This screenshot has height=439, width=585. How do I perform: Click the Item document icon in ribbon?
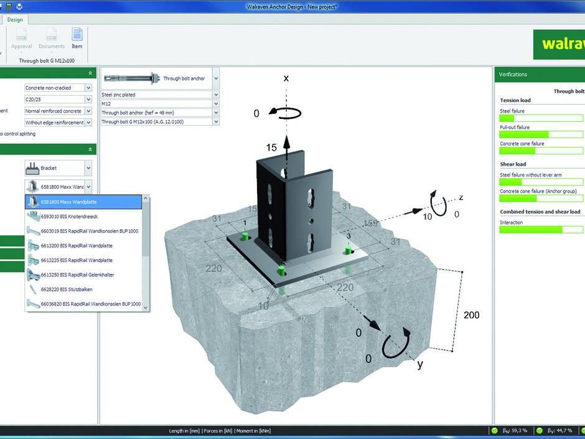[77, 35]
